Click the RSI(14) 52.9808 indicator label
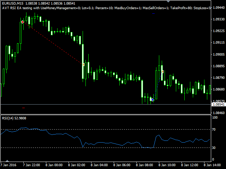The image size is (226, 169). [14, 118]
